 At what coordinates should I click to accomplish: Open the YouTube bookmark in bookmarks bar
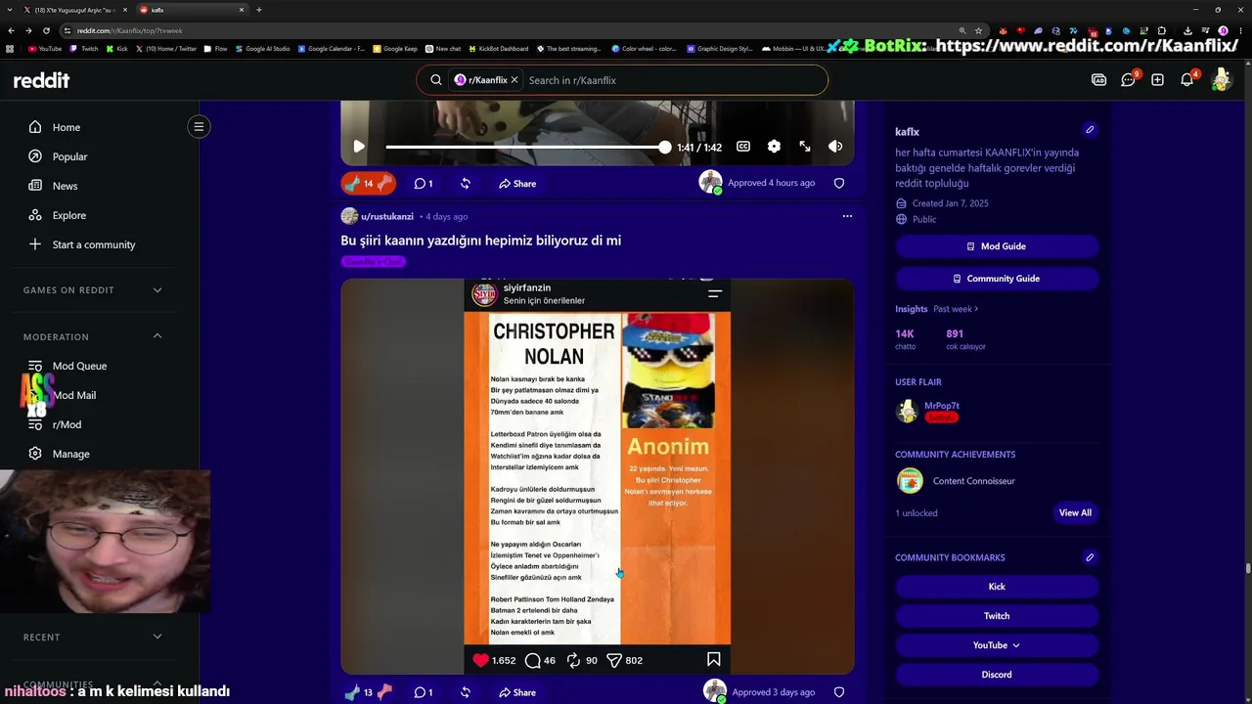pos(45,48)
